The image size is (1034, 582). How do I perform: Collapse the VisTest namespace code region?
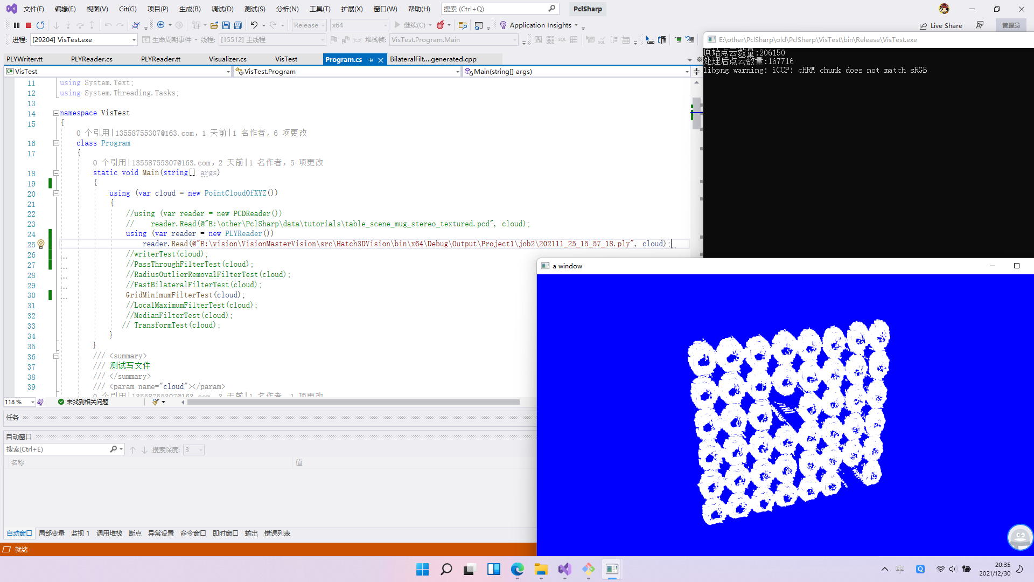coord(56,113)
